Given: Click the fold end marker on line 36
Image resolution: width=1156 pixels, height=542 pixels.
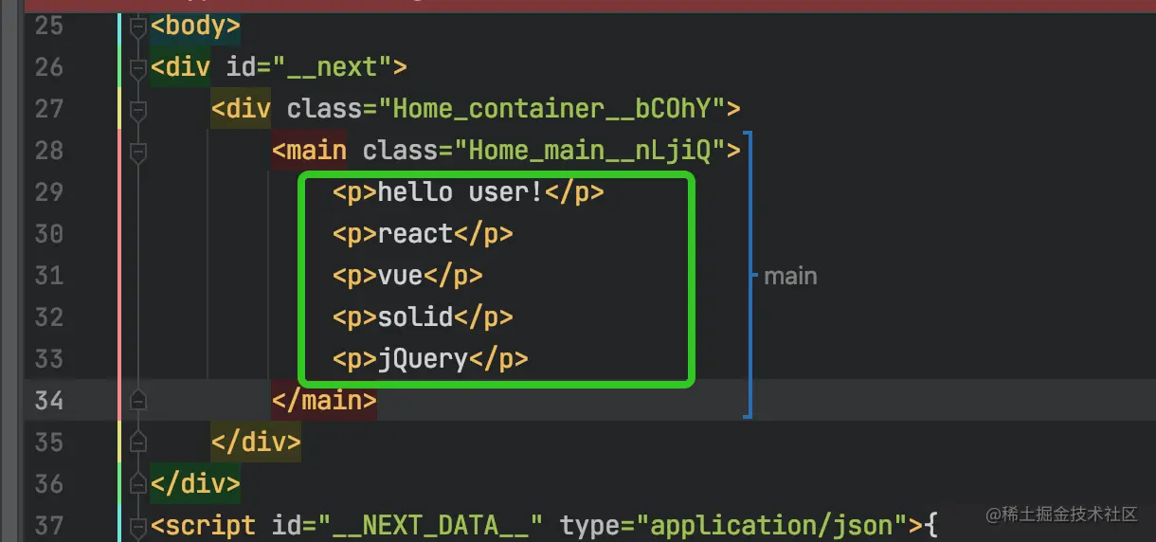Looking at the screenshot, I should [138, 484].
